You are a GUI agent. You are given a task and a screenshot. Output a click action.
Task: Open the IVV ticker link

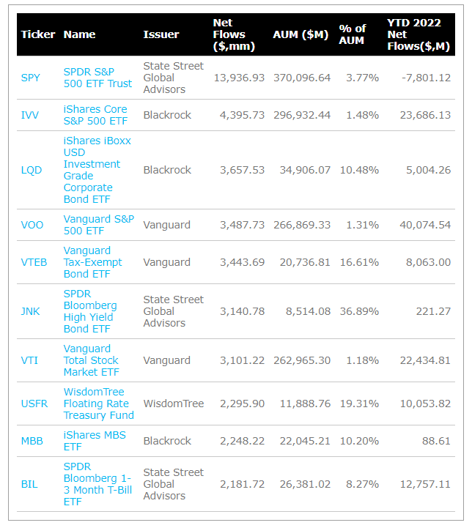[x=29, y=115]
